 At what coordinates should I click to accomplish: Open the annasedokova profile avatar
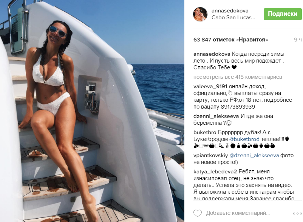200,14
